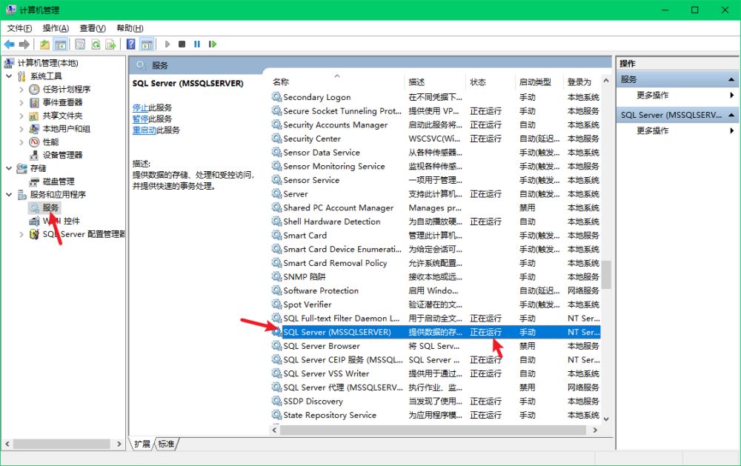Open the 帮助(H) menu

click(x=130, y=28)
